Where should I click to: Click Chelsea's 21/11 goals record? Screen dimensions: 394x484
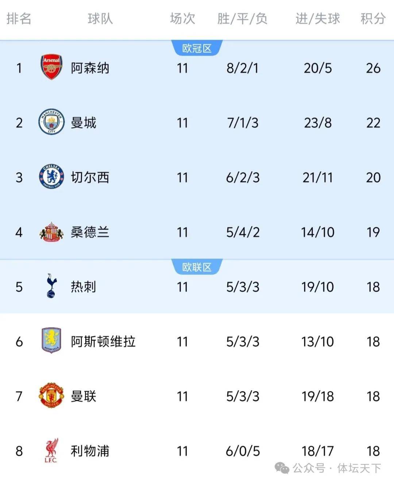point(317,178)
